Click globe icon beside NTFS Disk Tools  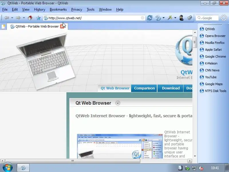tap(202, 91)
